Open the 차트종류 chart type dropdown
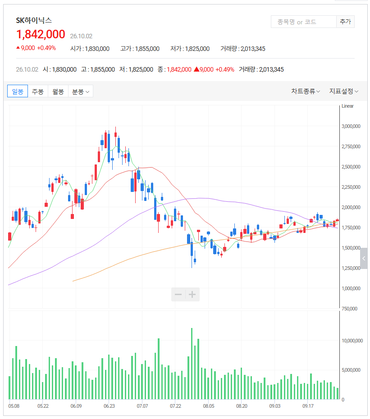The height and width of the screenshot is (419, 370). coord(305,91)
